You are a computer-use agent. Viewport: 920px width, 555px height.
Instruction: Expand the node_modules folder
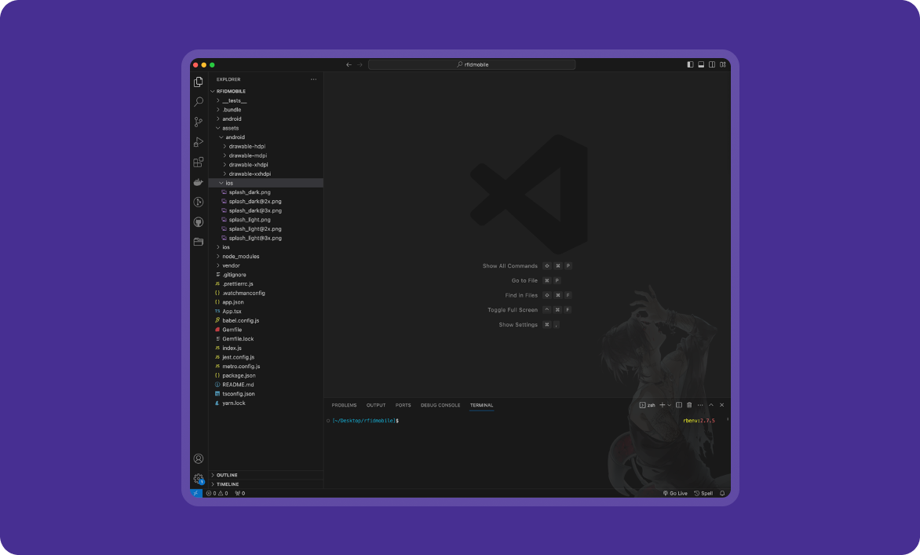[x=240, y=257]
